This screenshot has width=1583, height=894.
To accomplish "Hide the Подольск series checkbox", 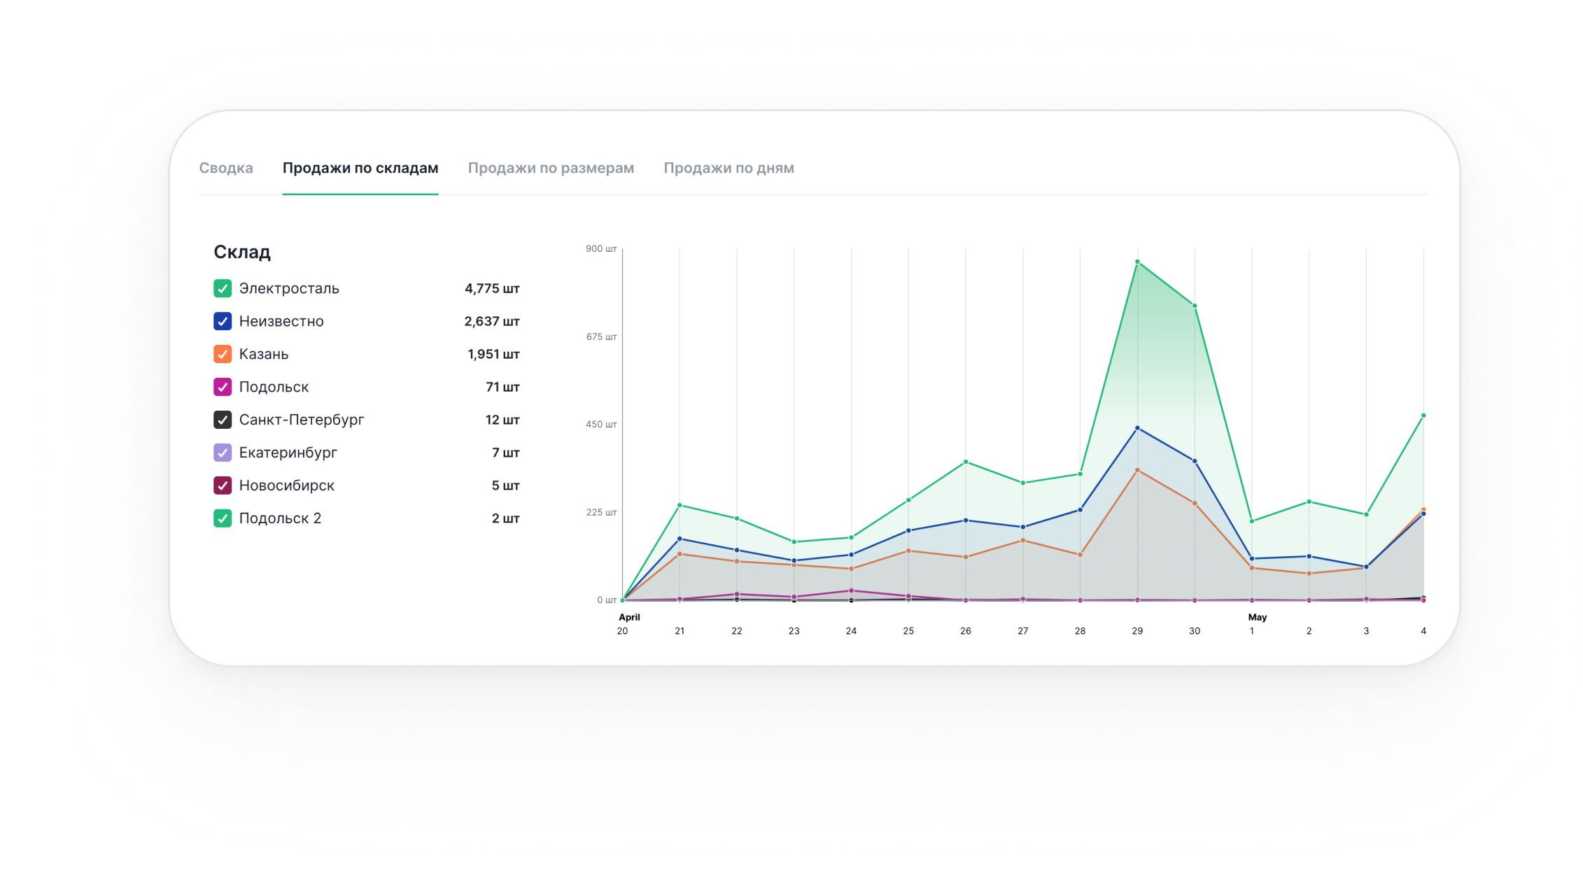I will (x=223, y=387).
